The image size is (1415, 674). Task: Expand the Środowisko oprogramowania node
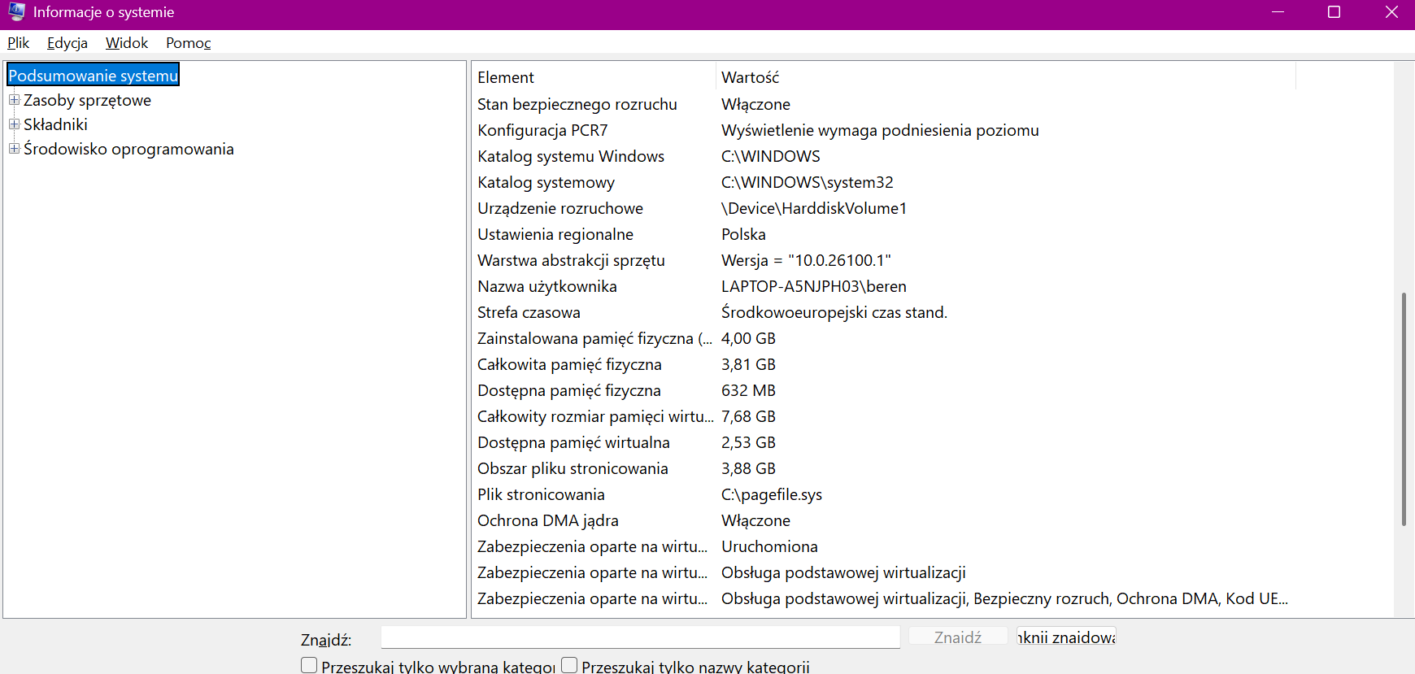coord(14,149)
